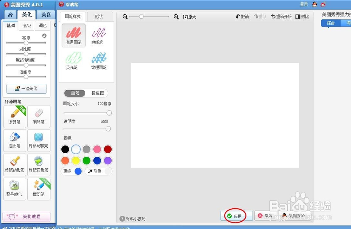Screen dimensions: 351x229
Task: Open the 抠图笔 cutout tool
Action: (x=14, y=141)
